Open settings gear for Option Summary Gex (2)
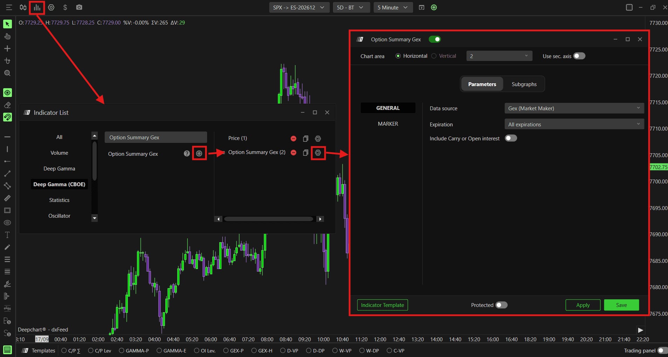The height and width of the screenshot is (357, 668). pos(318,153)
